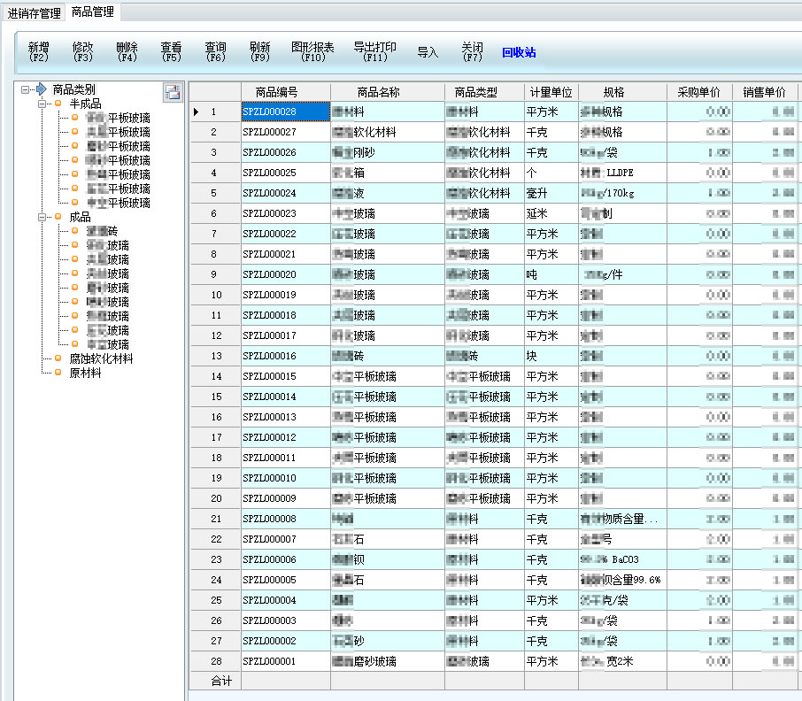Open 图形报表 (F10) chart report
This screenshot has height=701, width=802.
point(312,51)
